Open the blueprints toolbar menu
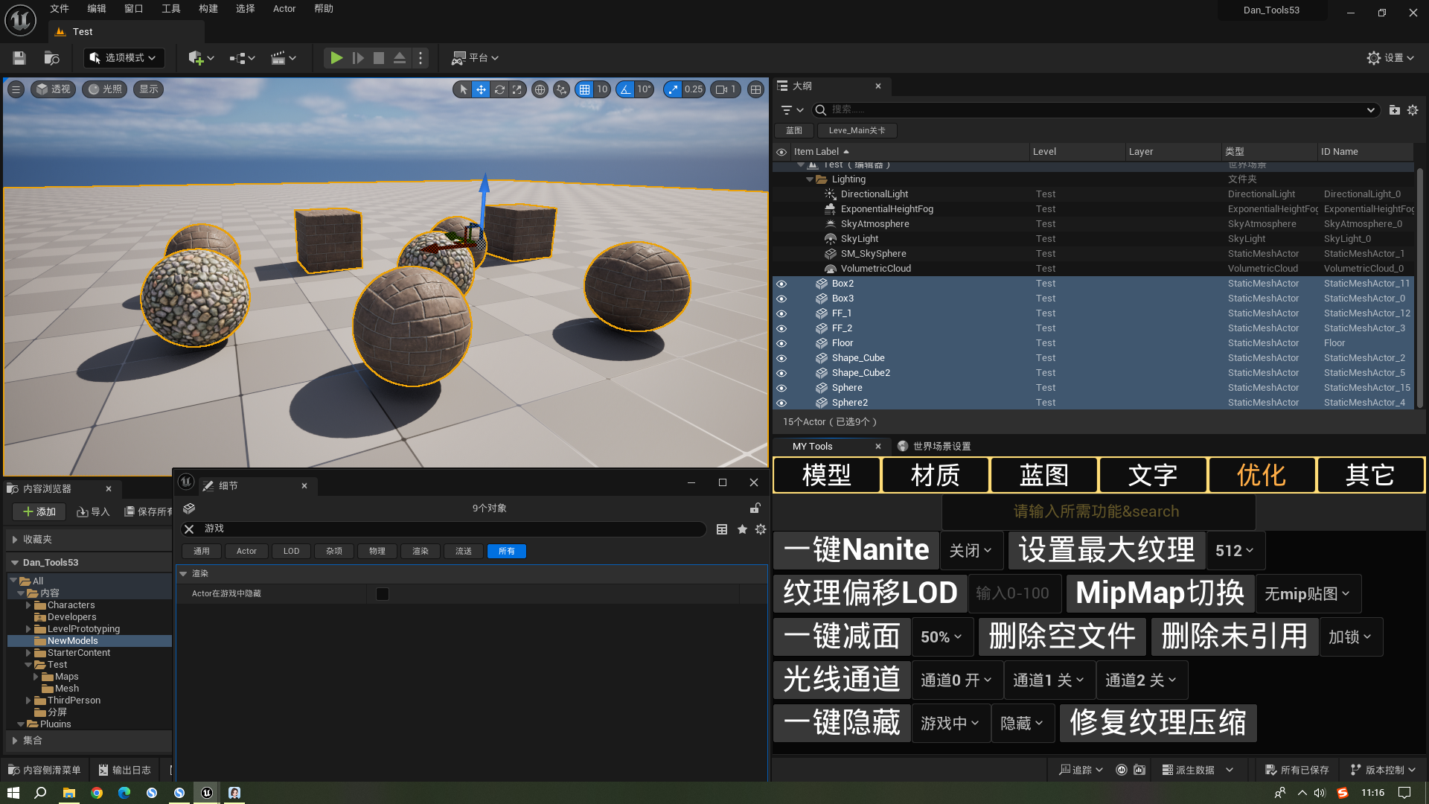1429x804 pixels. click(x=242, y=58)
